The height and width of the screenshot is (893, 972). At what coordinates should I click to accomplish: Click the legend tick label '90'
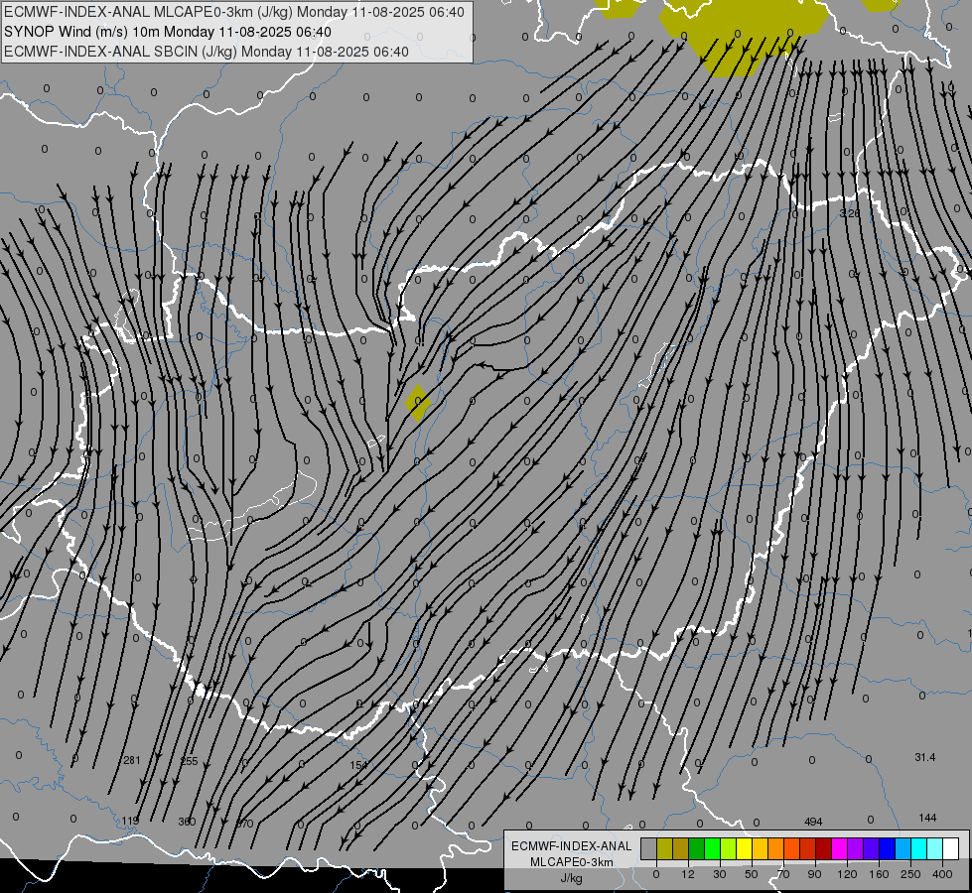click(x=814, y=874)
